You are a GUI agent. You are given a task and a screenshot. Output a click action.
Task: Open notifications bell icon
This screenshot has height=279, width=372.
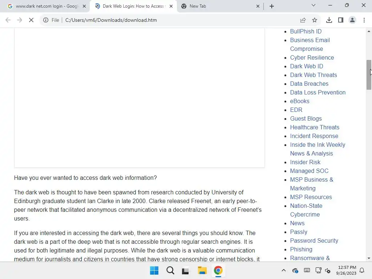pos(362,270)
